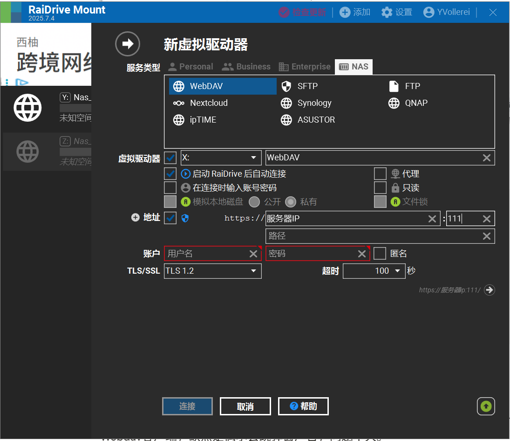Click the 取消 cancel button

245,407
